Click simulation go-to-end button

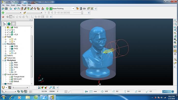pyautogui.click(x=68, y=13)
